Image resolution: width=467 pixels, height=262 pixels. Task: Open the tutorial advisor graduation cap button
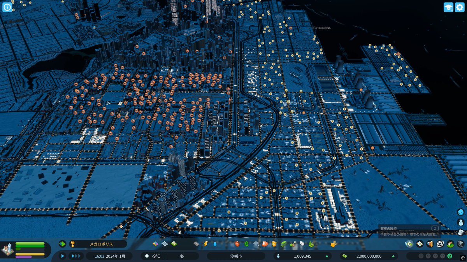click(448, 7)
